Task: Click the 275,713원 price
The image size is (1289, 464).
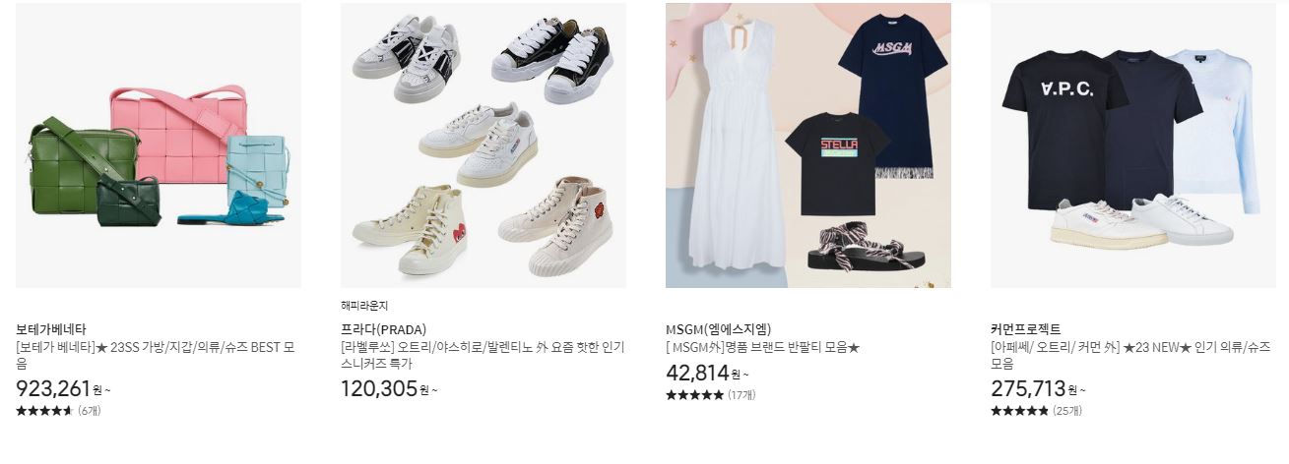Action: 1038,388
